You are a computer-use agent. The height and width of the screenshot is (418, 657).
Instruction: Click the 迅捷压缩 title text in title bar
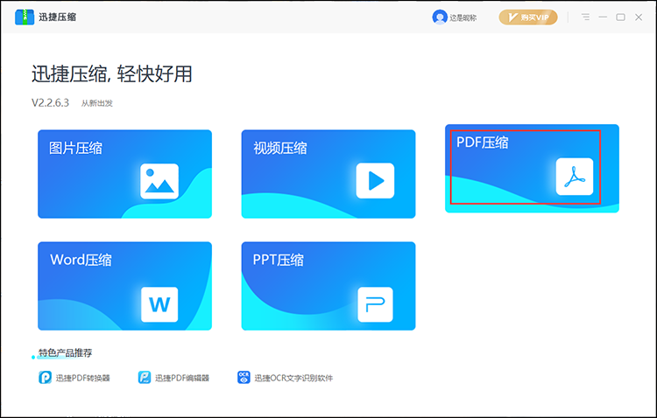(58, 17)
